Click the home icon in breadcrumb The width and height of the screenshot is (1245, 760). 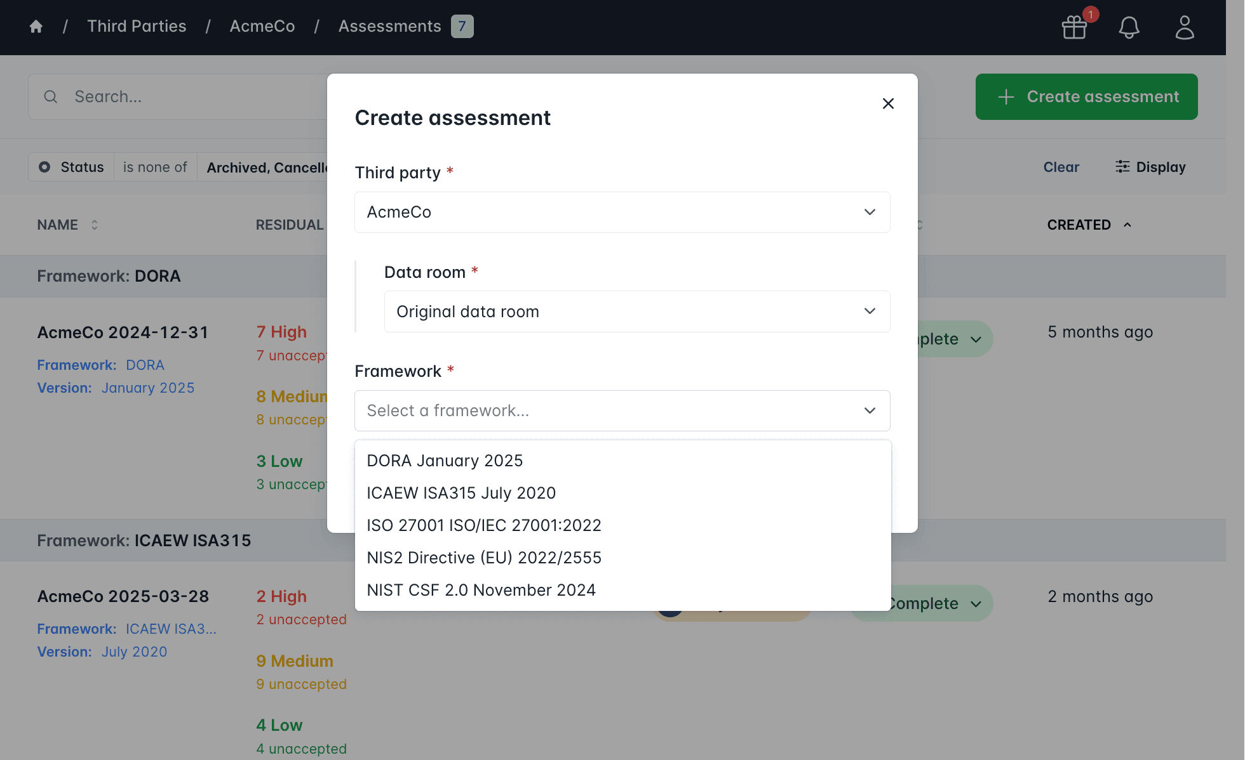[x=36, y=27]
